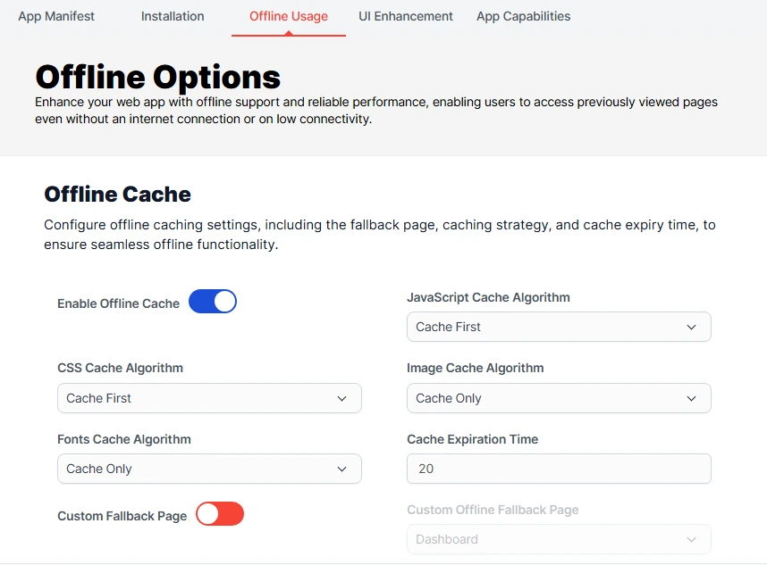Click the Enable Offline Cache label

point(118,303)
